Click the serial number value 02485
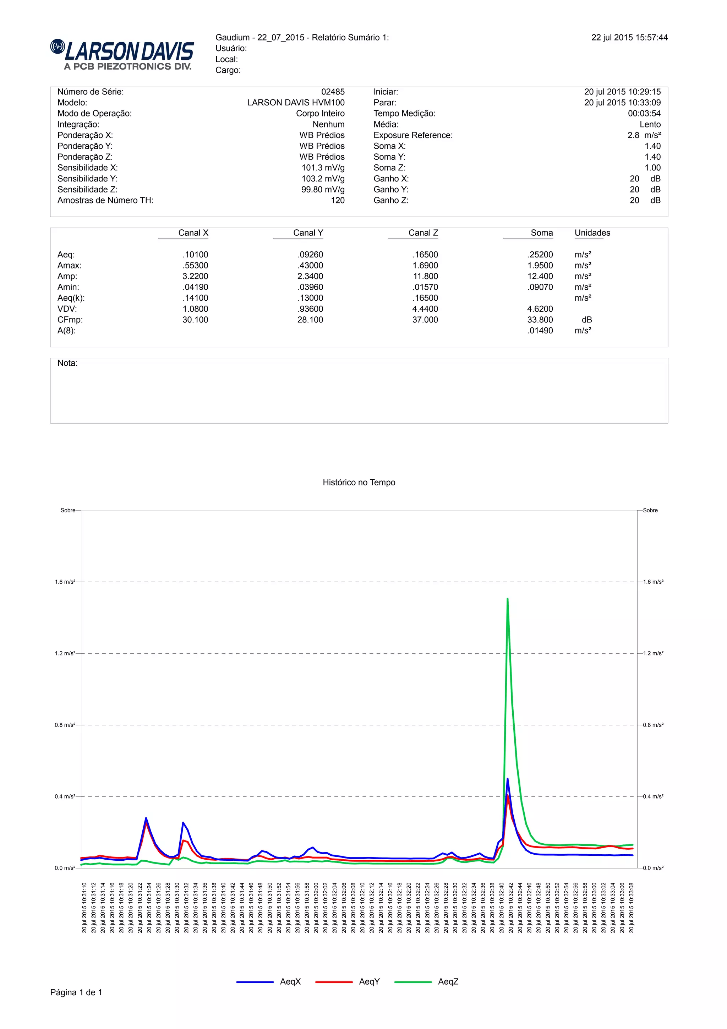Screen dimensions: 727x1029 coord(333,92)
